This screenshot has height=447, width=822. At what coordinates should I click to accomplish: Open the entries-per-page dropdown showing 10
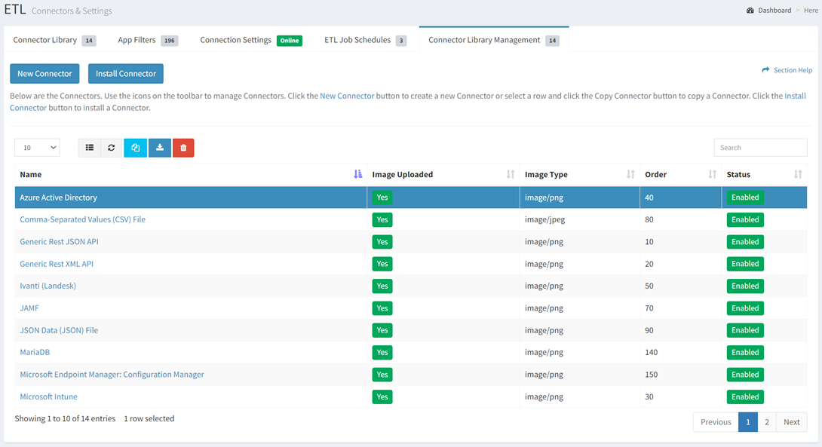pyautogui.click(x=36, y=148)
